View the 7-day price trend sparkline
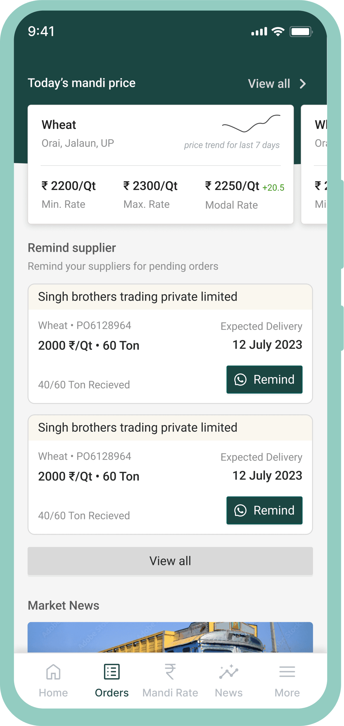 coord(251,123)
